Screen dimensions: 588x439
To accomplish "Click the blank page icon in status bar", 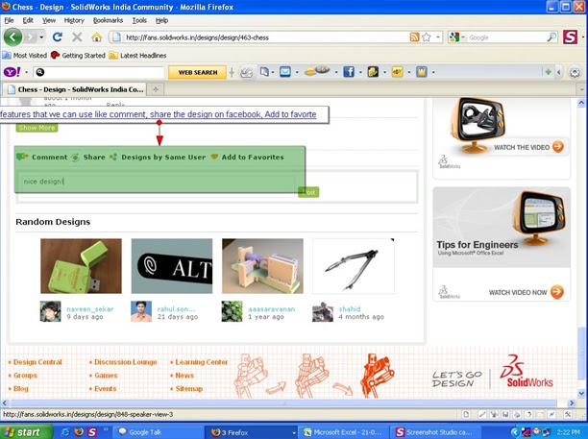I will pos(466,414).
